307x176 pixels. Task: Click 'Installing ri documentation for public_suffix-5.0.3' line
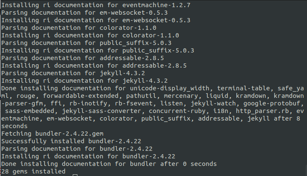98,50
